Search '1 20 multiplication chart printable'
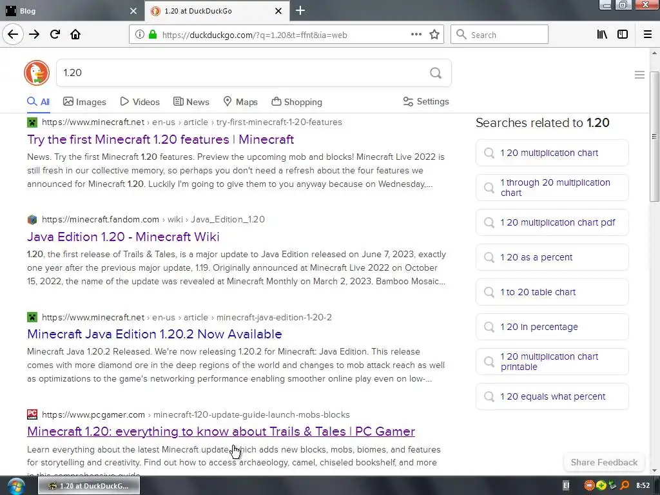Screen dimensions: 660x495 (552, 362)
